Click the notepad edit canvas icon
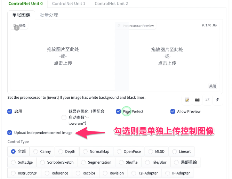The width and height of the screenshot is (232, 179). click(x=187, y=100)
